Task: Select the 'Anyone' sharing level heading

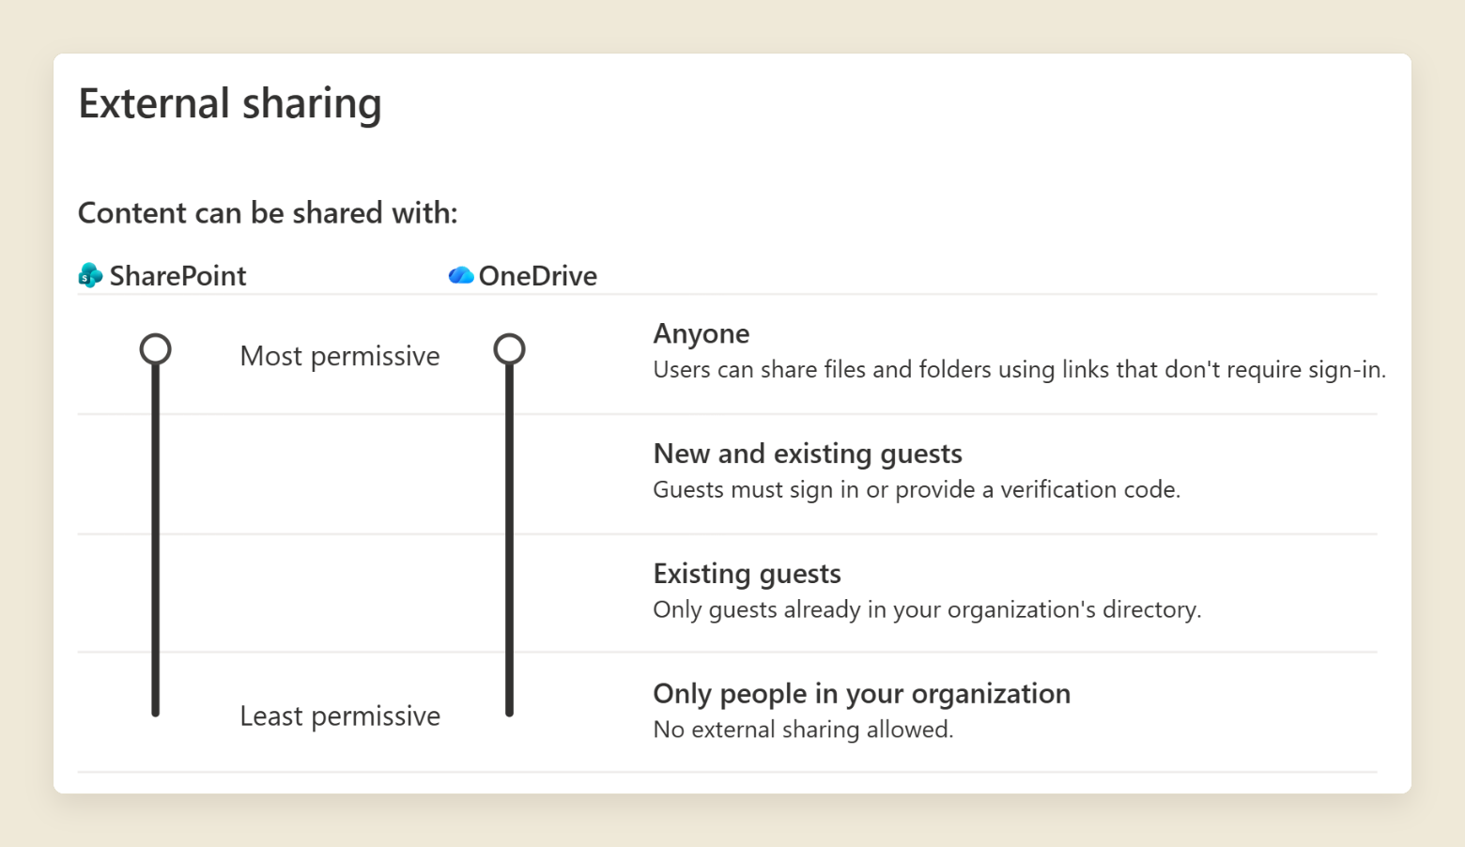Action: (x=702, y=333)
